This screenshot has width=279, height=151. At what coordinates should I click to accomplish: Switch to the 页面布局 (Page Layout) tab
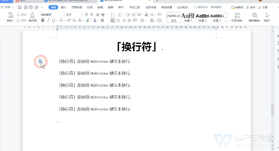(77, 7)
